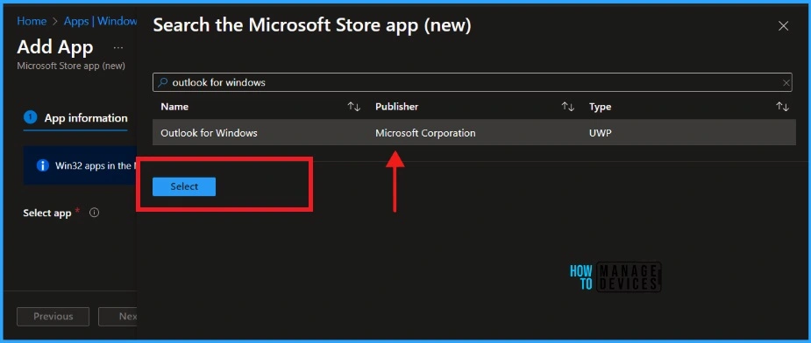Click the Select button
This screenshot has height=343, width=811.
pyautogui.click(x=184, y=187)
